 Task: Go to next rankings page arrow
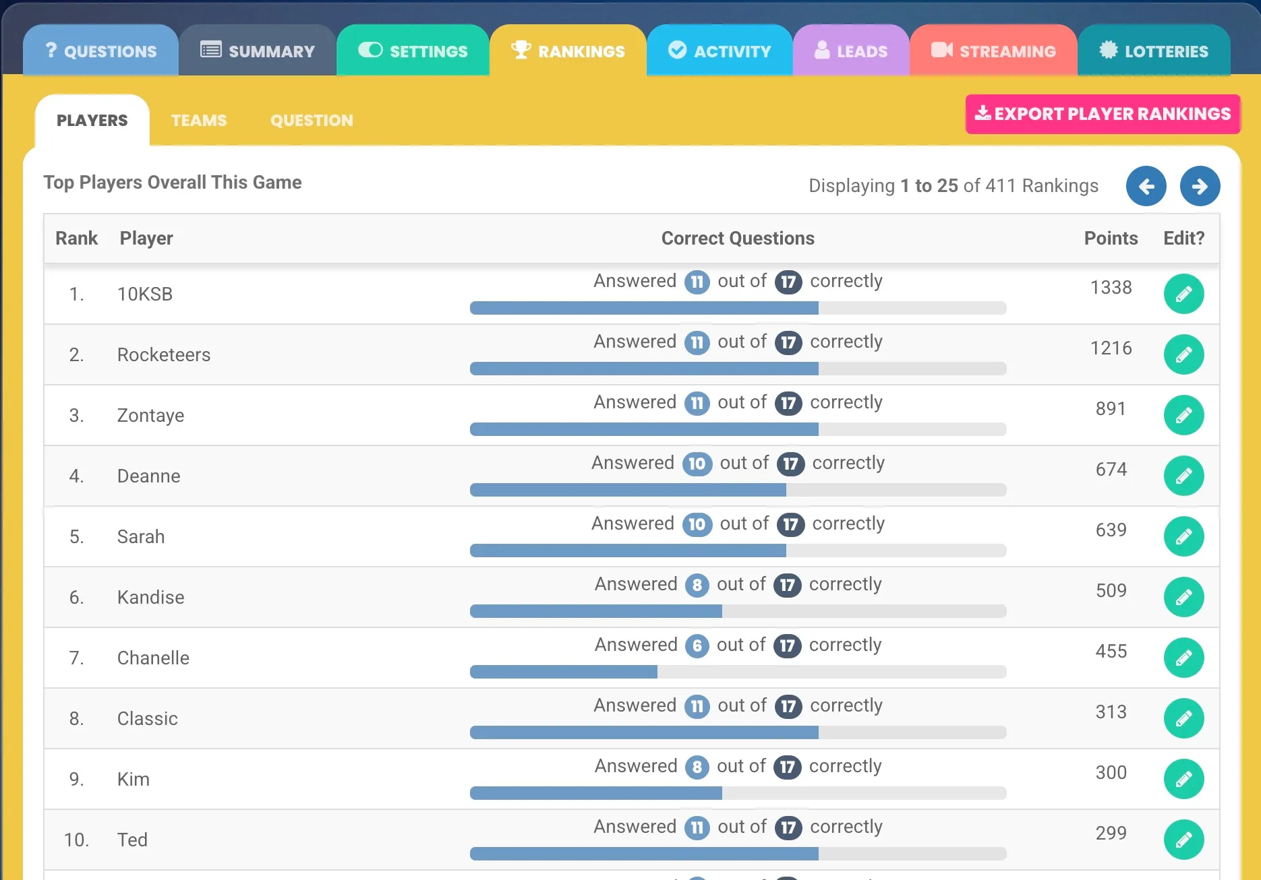(x=1200, y=186)
